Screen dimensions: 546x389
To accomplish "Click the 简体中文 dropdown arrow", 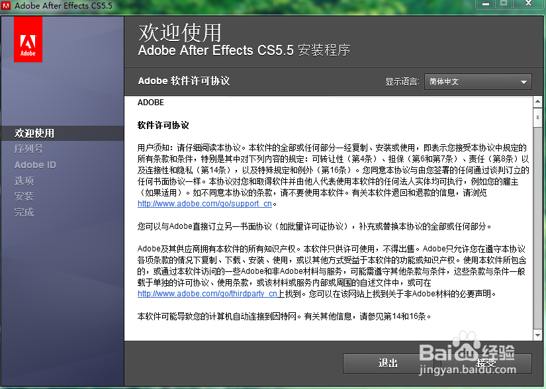I will tap(523, 82).
